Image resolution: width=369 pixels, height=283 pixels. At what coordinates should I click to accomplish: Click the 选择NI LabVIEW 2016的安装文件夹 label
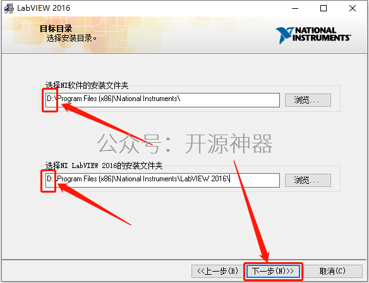[x=104, y=166]
